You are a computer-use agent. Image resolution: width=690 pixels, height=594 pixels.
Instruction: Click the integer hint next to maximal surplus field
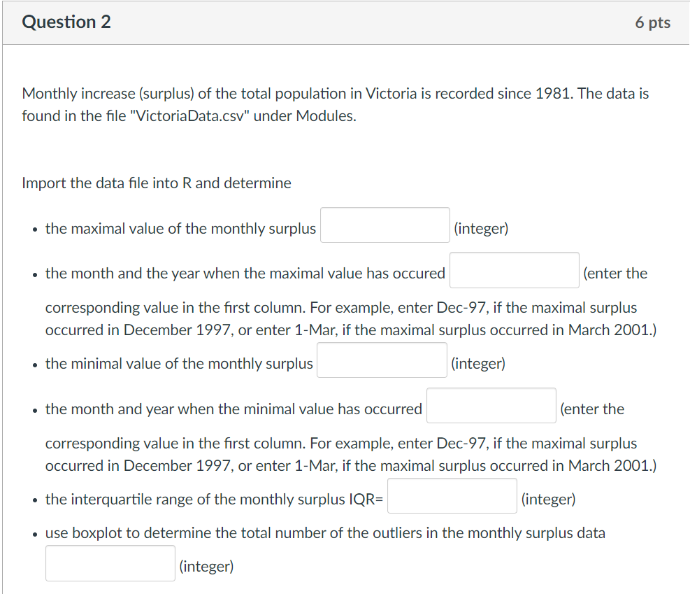[482, 227]
